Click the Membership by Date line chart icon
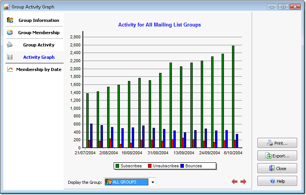306x195 pixels. click(10, 69)
